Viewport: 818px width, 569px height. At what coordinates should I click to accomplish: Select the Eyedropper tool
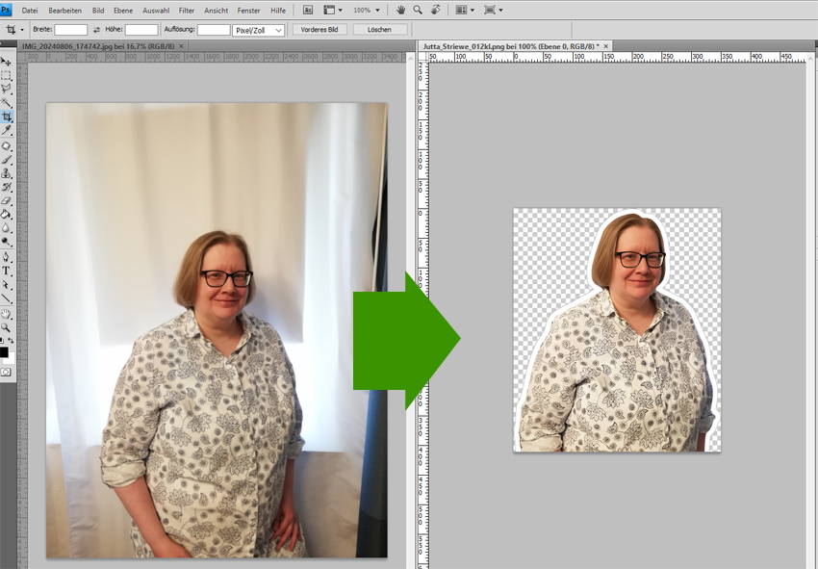click(x=6, y=131)
